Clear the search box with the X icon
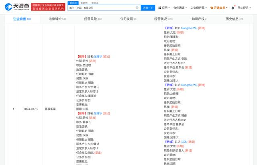Image resolution: width=257 pixels, height=165 pixels. (x=137, y=8)
